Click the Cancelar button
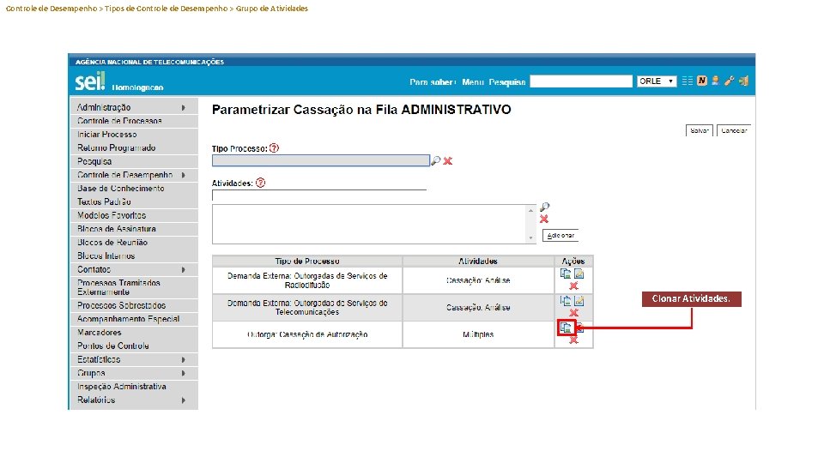This screenshot has height=463, width=824. 734,130
